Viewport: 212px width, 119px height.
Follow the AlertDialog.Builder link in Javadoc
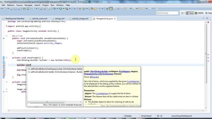coord(99,71)
